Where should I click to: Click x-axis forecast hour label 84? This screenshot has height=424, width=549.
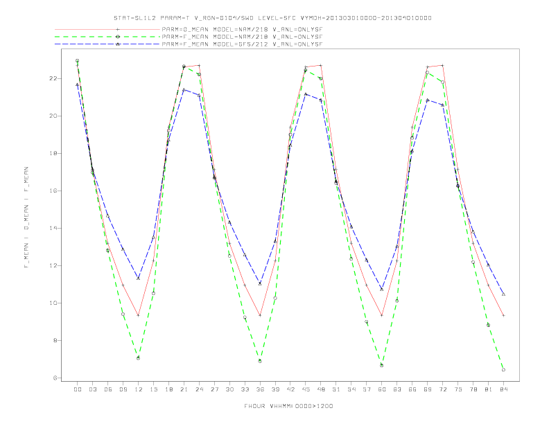[x=503, y=389]
